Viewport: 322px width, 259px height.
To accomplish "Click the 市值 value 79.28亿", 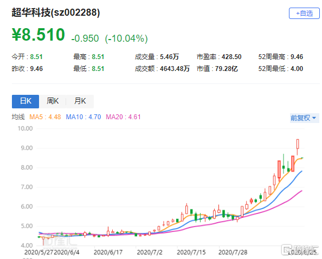I will click(x=226, y=69).
